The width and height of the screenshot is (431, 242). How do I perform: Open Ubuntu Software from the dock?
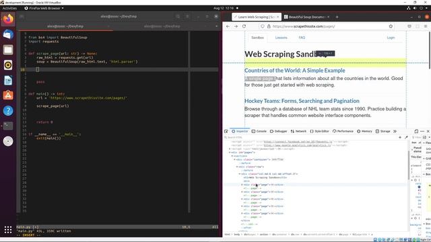click(x=8, y=95)
